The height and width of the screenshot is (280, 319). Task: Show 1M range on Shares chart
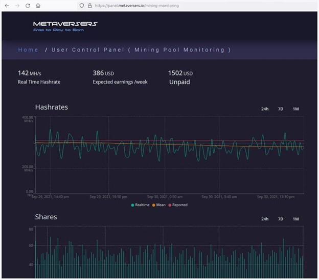[295, 219]
